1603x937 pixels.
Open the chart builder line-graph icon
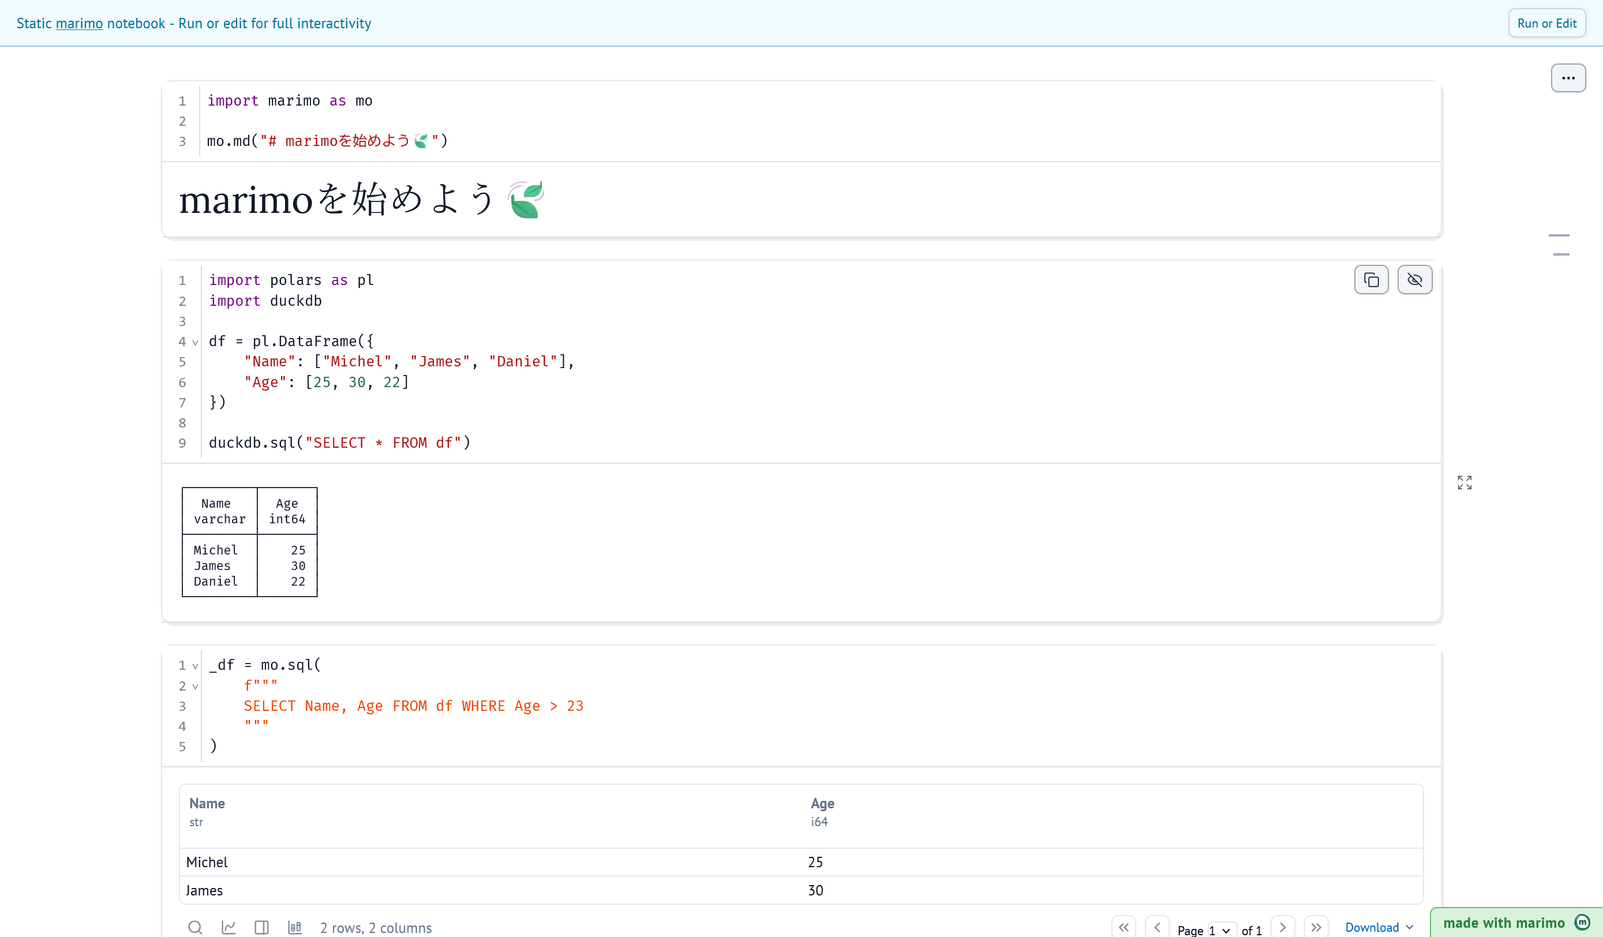click(x=229, y=927)
